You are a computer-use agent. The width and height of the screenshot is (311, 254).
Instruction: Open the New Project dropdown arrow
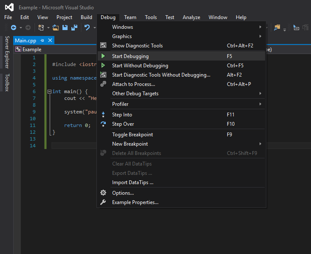tap(48, 28)
